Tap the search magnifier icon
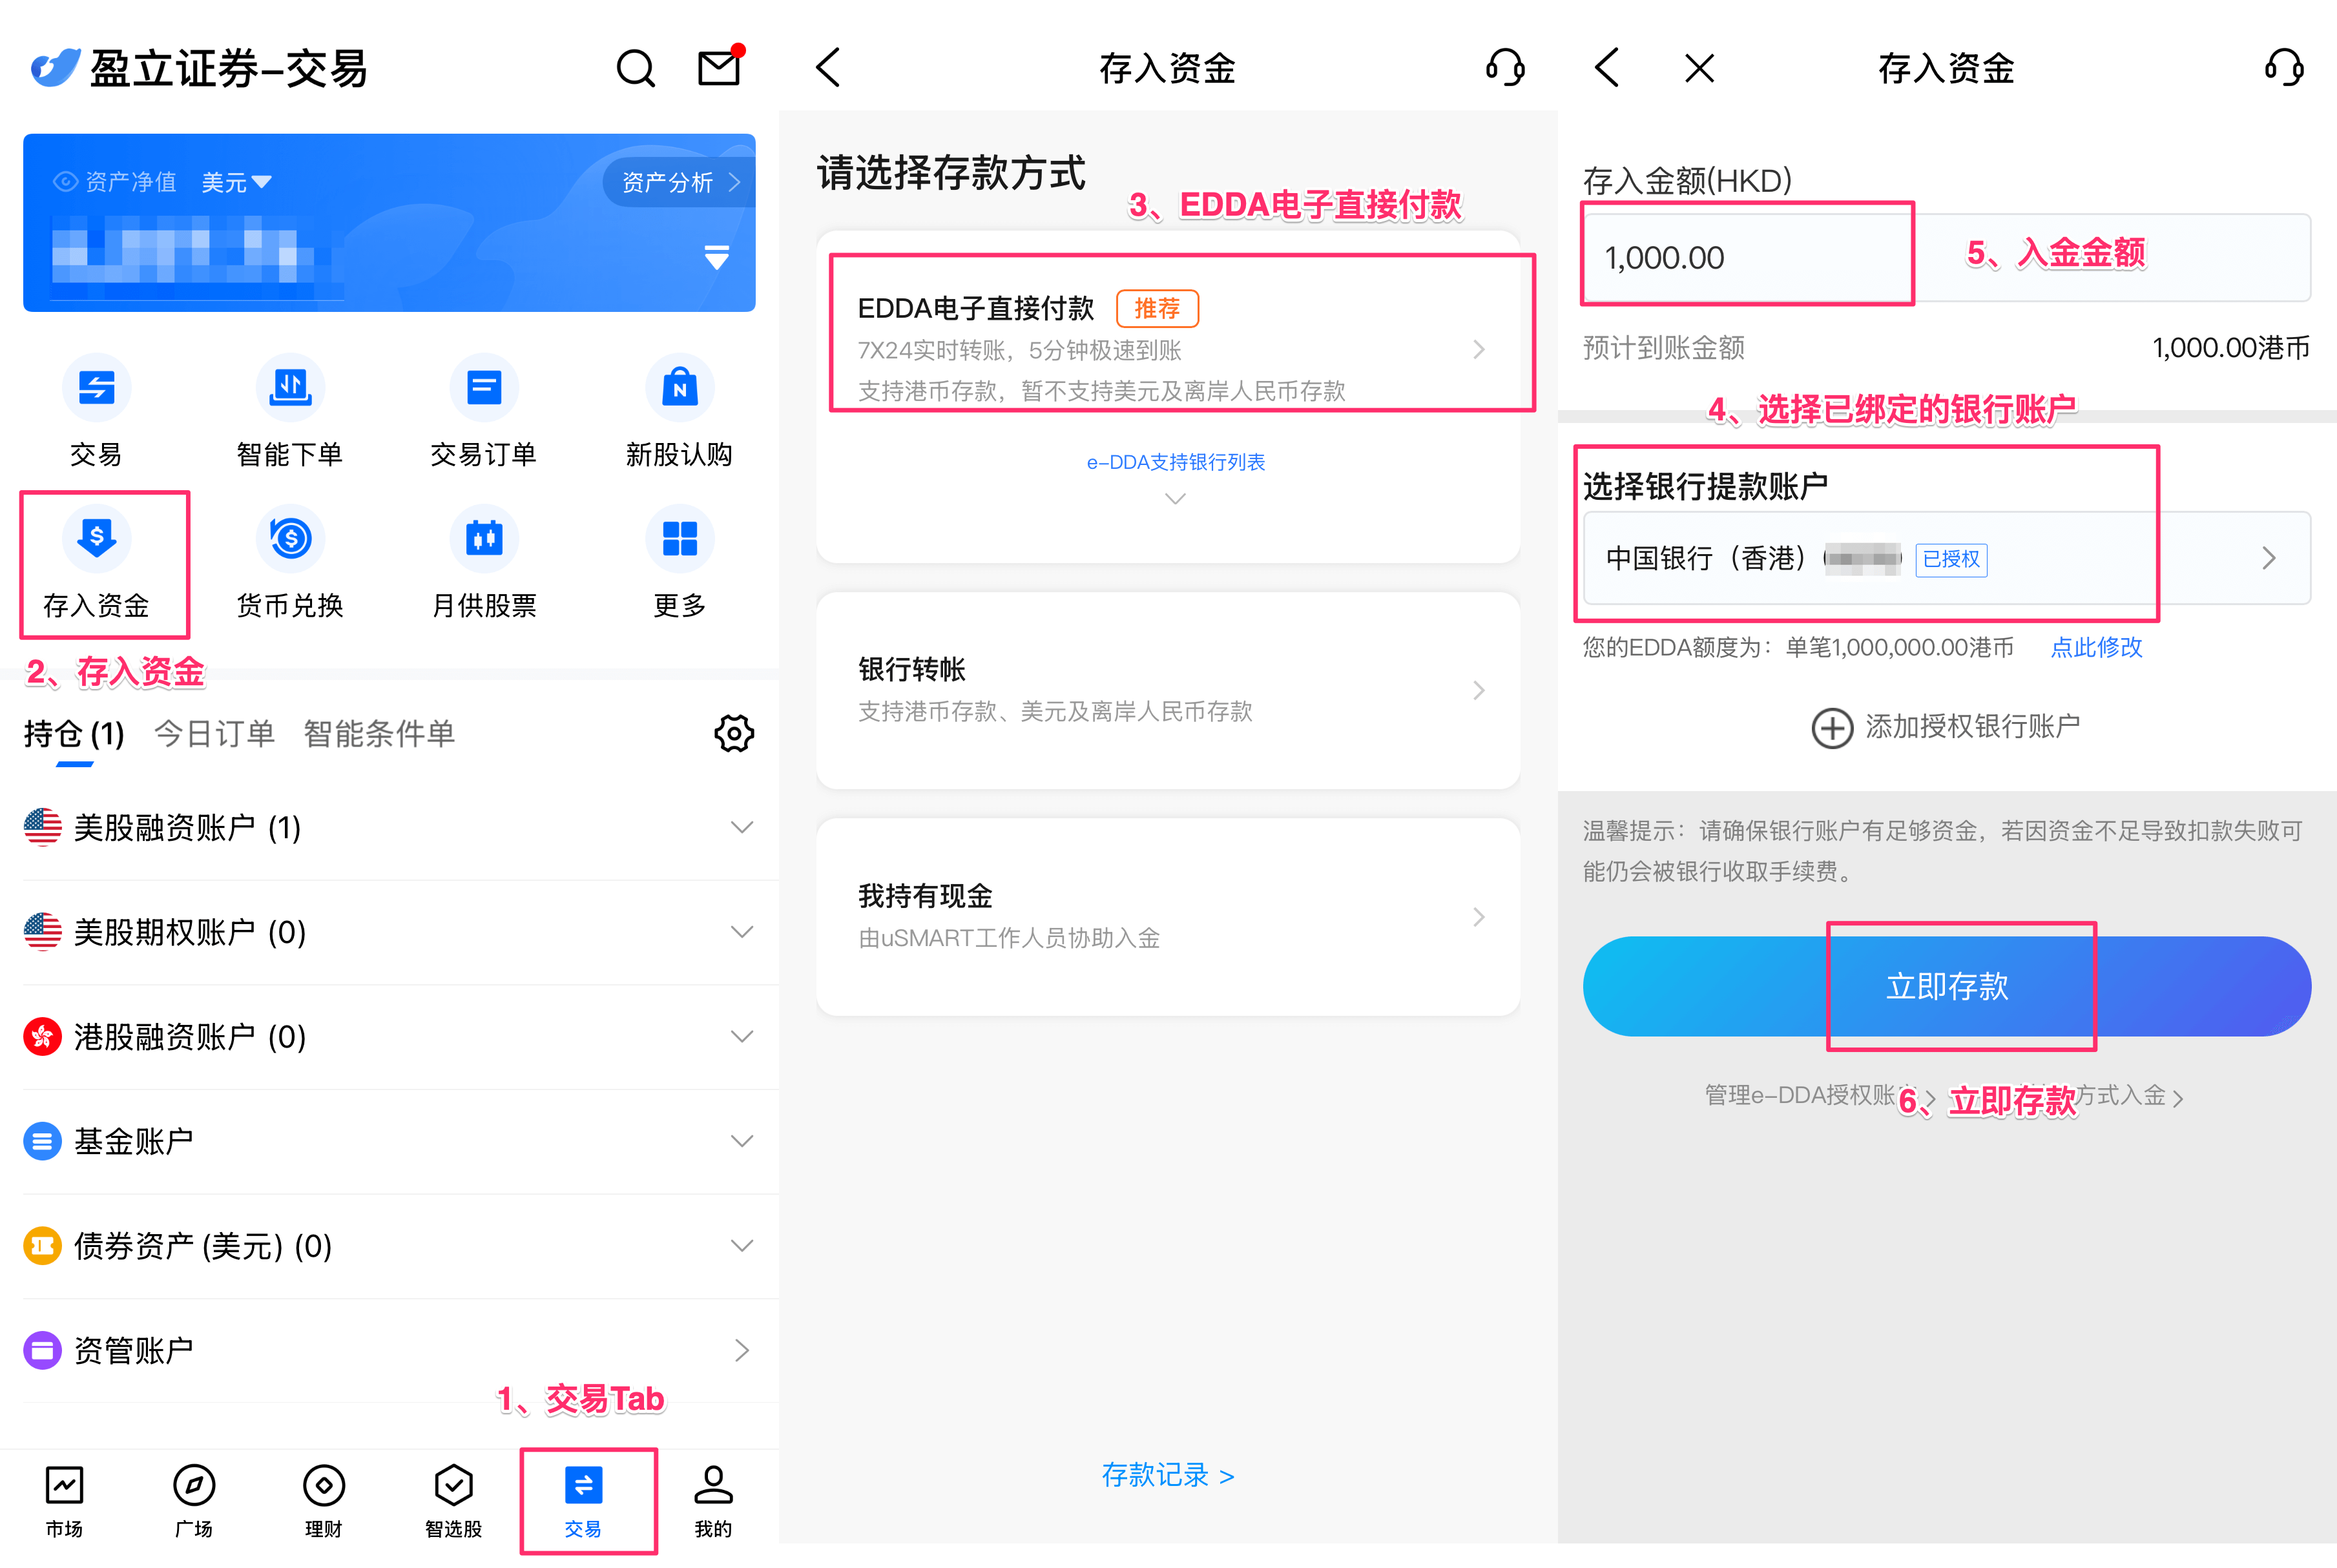 (x=635, y=69)
